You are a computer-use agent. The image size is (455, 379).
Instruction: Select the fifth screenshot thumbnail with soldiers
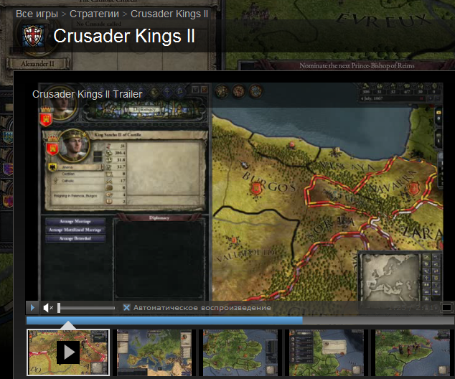click(x=413, y=352)
